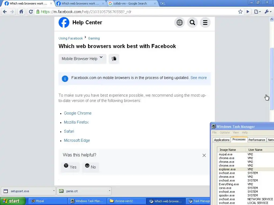Screen dimensions: 274x205
Task: Answer No to 'Was this helpful?'
Action: tap(90, 167)
